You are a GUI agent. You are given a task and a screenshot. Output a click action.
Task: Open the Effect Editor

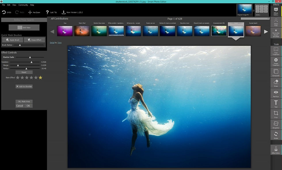click(276, 150)
